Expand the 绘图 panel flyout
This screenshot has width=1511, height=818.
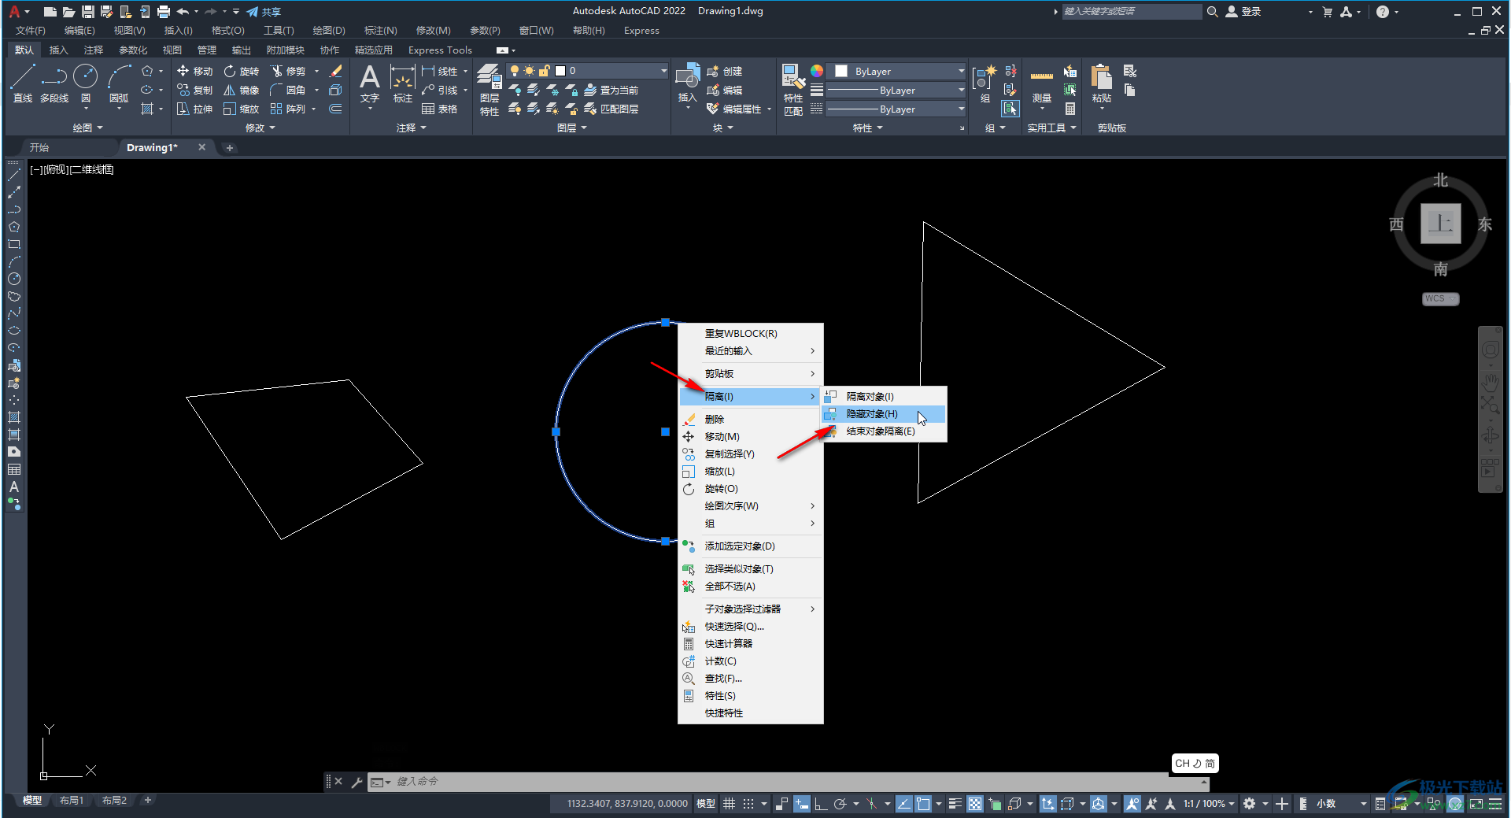87,128
